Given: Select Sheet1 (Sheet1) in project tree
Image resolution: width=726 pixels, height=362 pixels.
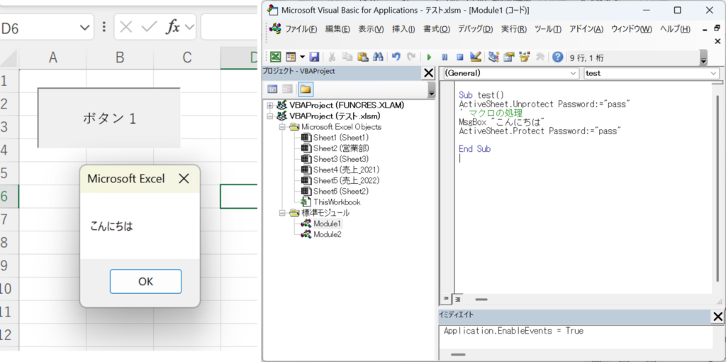Looking at the screenshot, I should (x=341, y=137).
